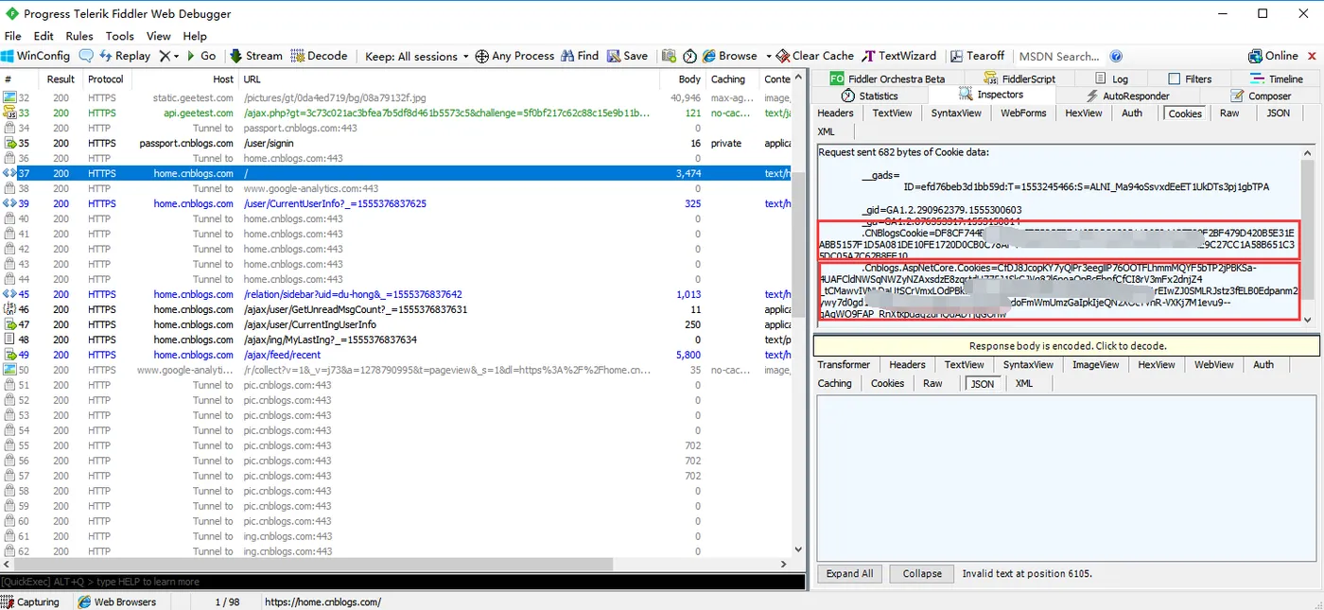1324x610 pixels.
Task: Sort sessions by Result column
Action: (61, 79)
